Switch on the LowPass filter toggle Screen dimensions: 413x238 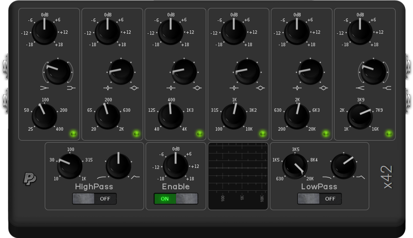click(320, 199)
